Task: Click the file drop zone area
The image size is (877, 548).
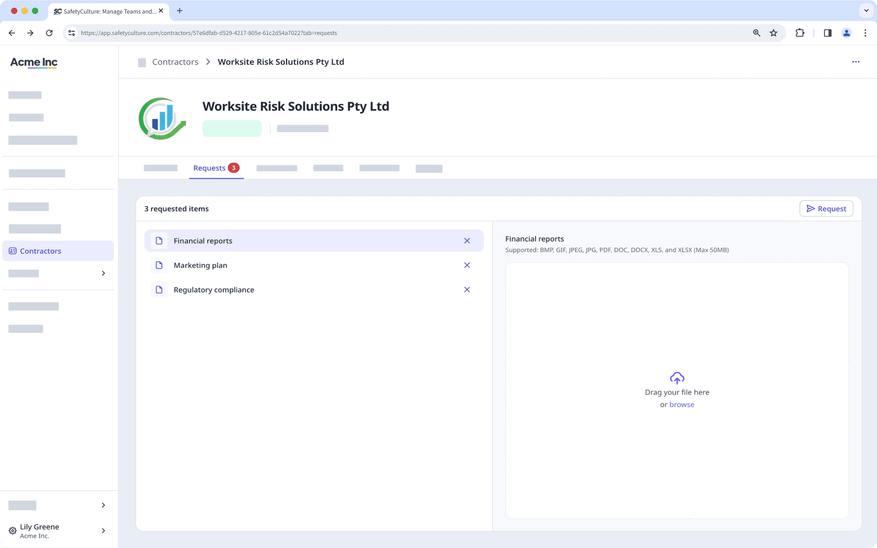Action: (677, 390)
